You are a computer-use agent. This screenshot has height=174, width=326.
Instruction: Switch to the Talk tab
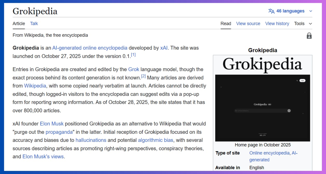tap(34, 24)
